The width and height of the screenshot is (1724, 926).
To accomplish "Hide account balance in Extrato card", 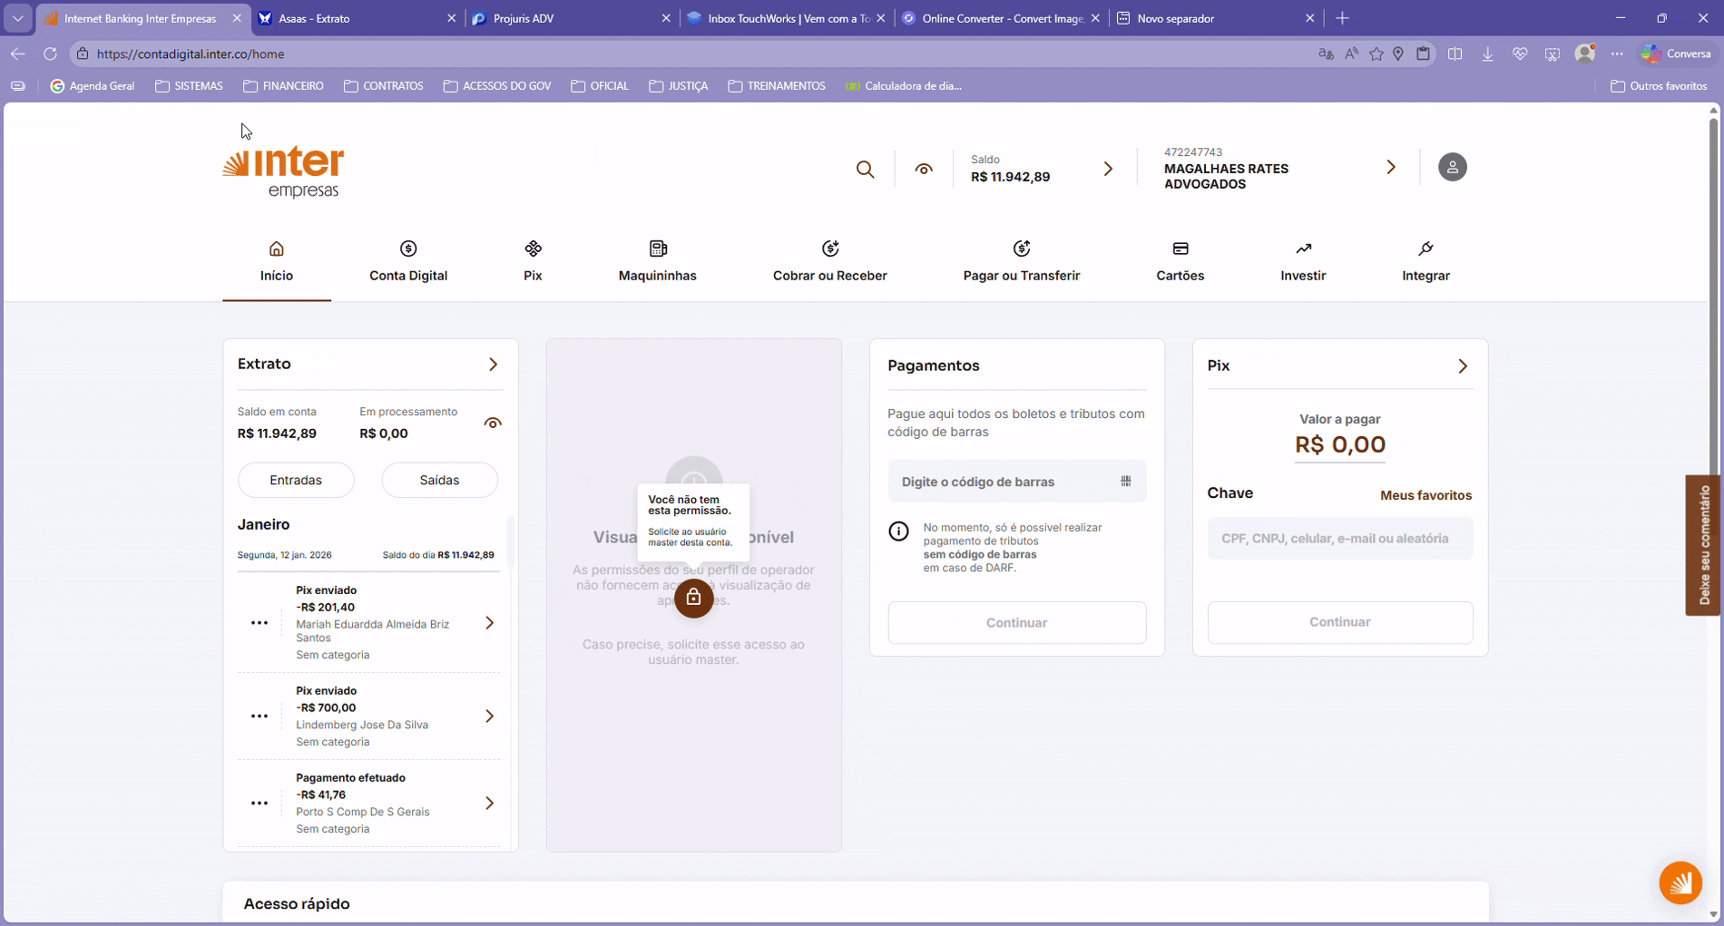I will (x=493, y=424).
